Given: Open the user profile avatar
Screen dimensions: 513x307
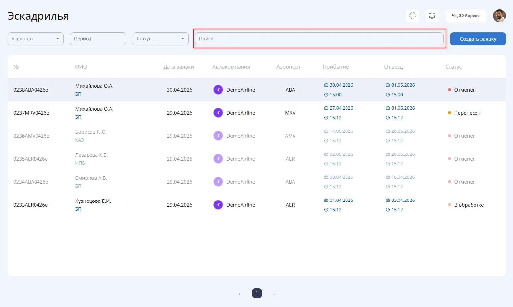Looking at the screenshot, I should click(x=499, y=16).
